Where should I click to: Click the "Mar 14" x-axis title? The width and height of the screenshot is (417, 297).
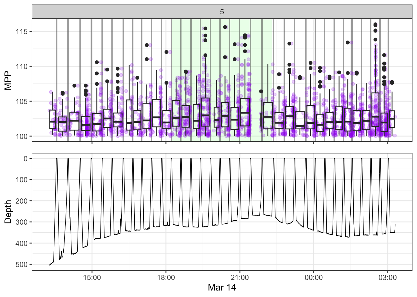[222, 288]
